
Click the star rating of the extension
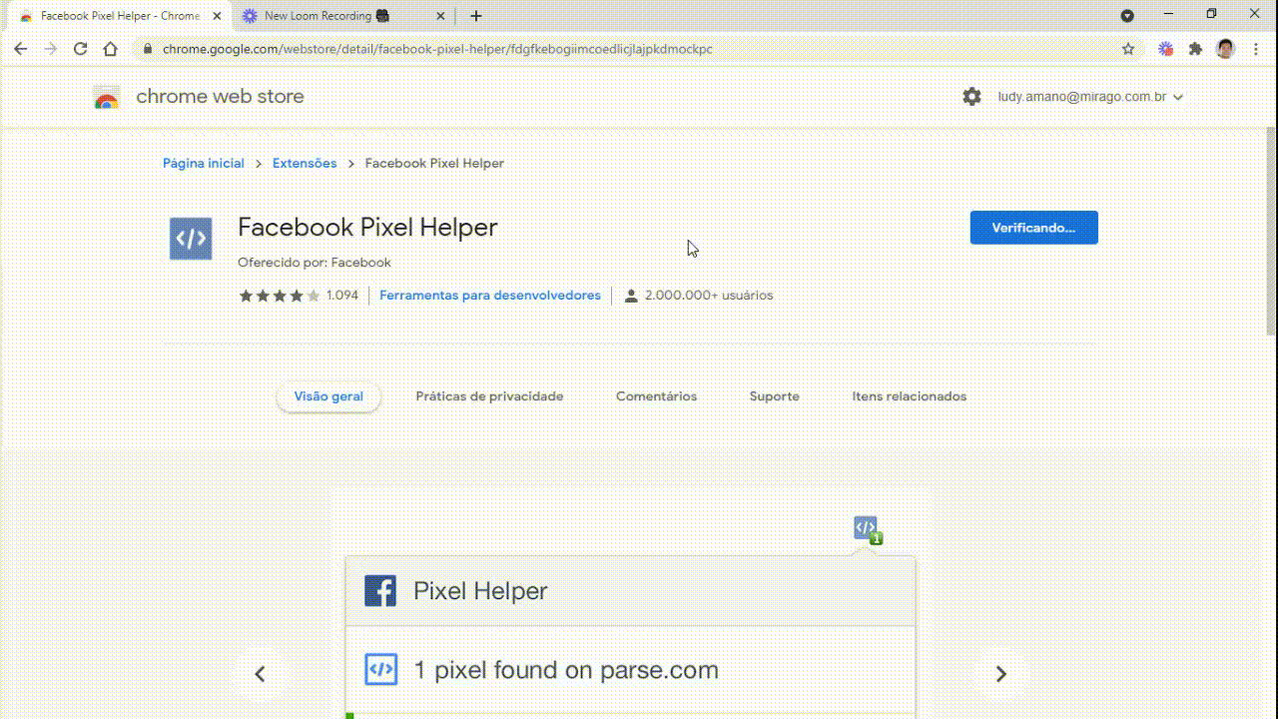coord(280,296)
